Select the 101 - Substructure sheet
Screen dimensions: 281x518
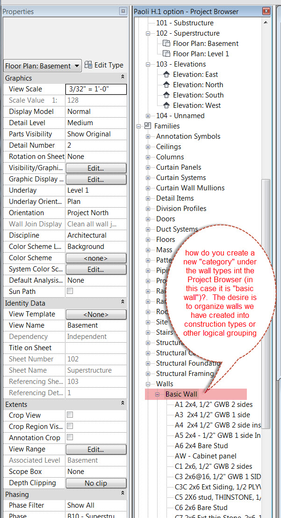coord(185,23)
